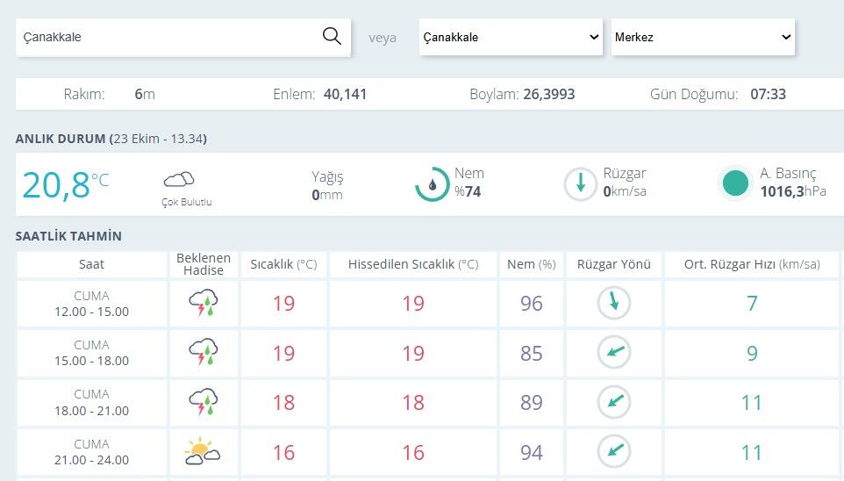The width and height of the screenshot is (844, 481).
Task: Click the Rakım 6m value
Action: tap(145, 94)
